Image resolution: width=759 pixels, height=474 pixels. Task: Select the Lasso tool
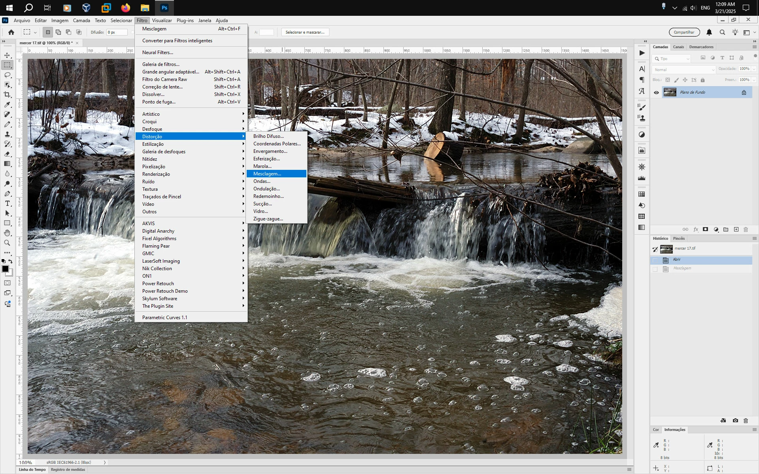click(x=7, y=75)
